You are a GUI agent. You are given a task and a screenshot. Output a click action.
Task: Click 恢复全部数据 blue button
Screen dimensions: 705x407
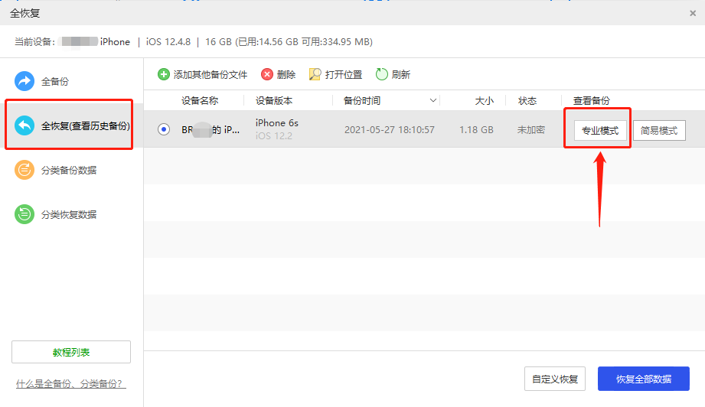pos(644,379)
